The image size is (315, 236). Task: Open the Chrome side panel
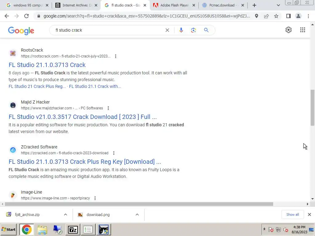click(289, 16)
